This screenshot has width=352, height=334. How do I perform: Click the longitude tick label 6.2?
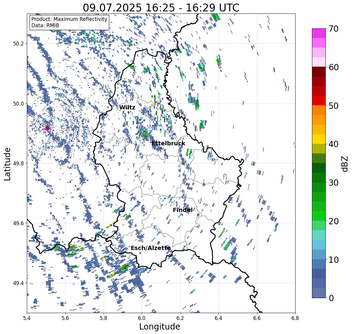[x=180, y=318]
